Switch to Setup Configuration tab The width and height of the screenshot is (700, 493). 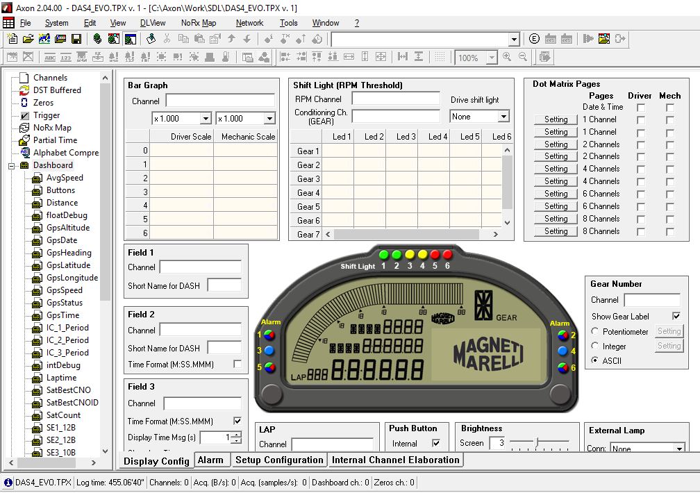[x=279, y=460]
